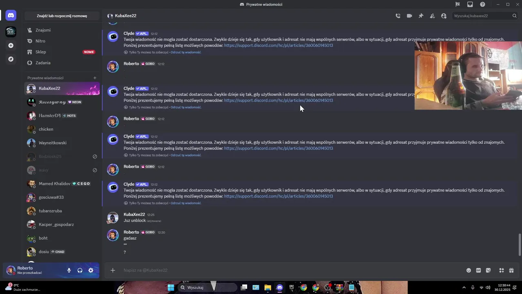The height and width of the screenshot is (294, 522).
Task: Open the gift icon in message bar
Action: (x=511, y=270)
